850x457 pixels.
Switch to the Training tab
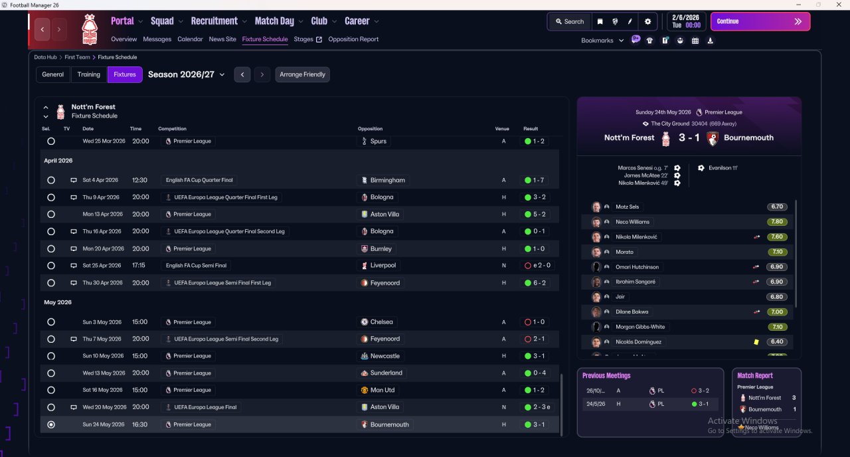pyautogui.click(x=89, y=74)
